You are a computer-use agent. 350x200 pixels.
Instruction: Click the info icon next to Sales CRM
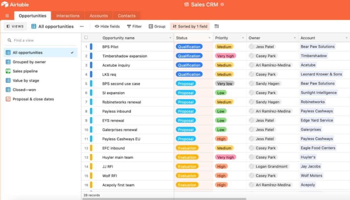222,5
